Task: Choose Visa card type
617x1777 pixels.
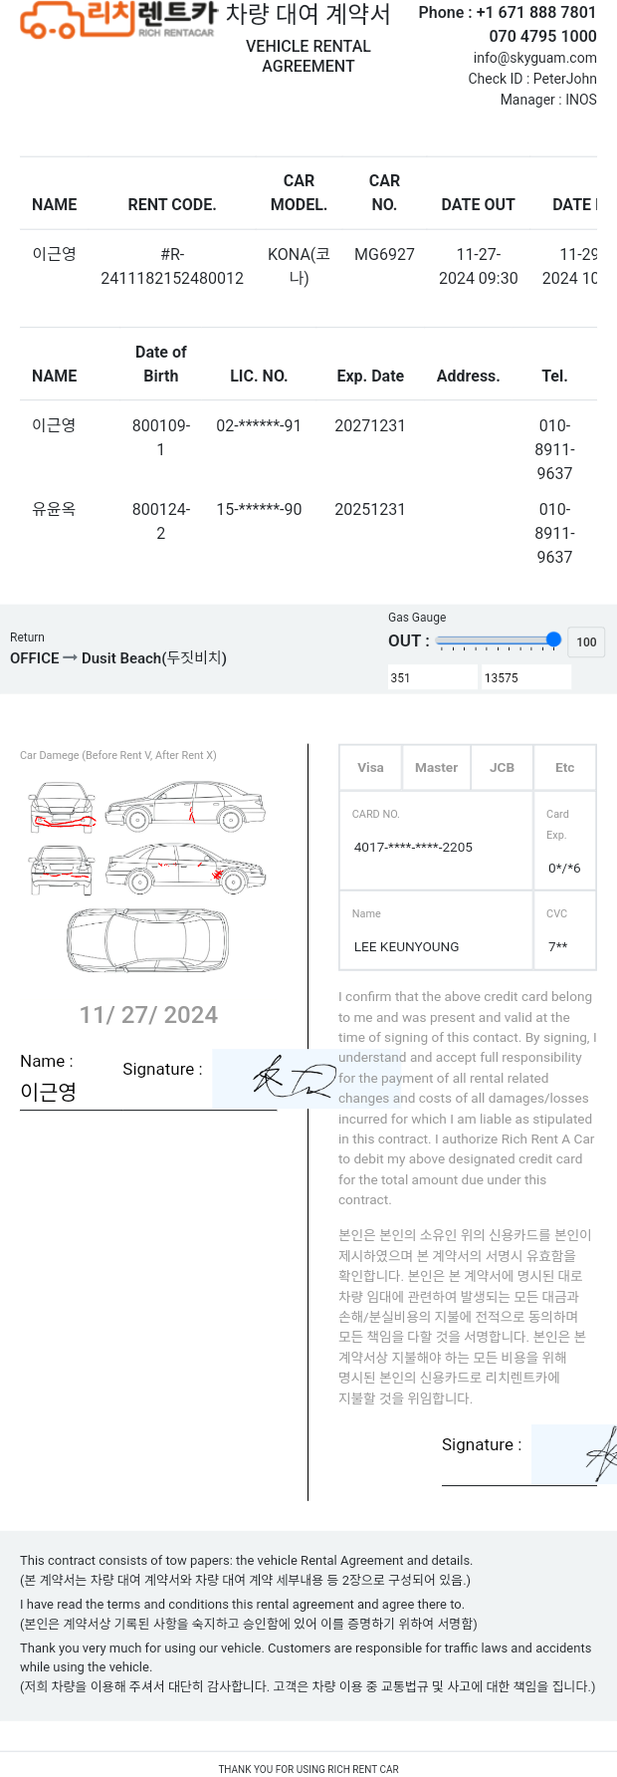Action: (370, 768)
